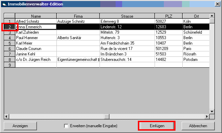The width and height of the screenshot is (222, 133).
Task: Click the cell 'Anna Emmerich'
Action: pyautogui.click(x=36, y=27)
